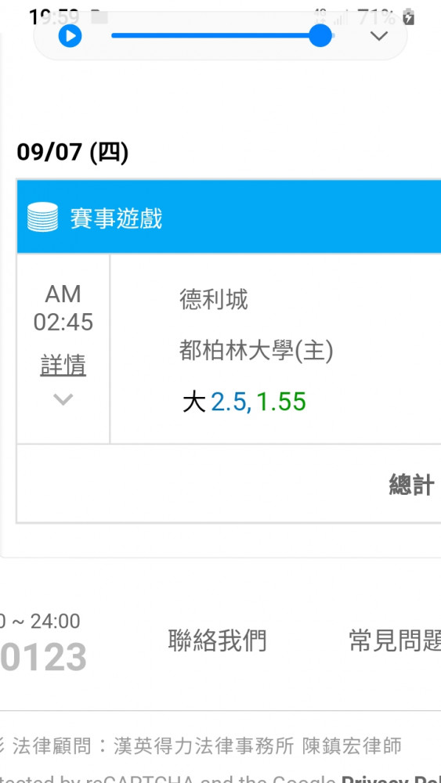This screenshot has height=783, width=441.
Task: Click the volume slider handle
Action: pyautogui.click(x=320, y=35)
